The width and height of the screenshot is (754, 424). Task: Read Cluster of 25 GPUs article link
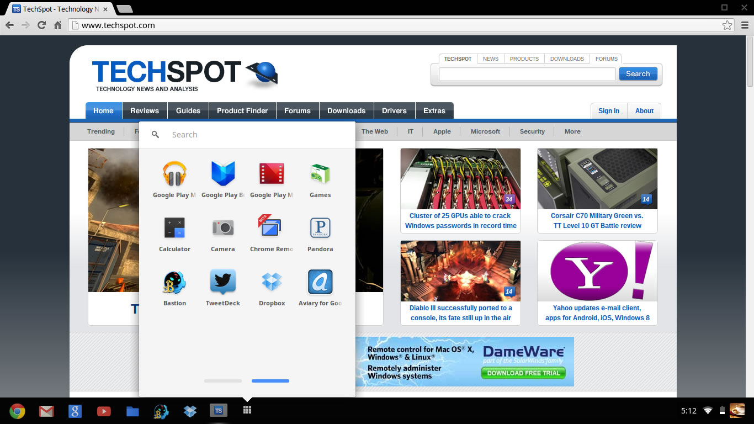(x=461, y=221)
